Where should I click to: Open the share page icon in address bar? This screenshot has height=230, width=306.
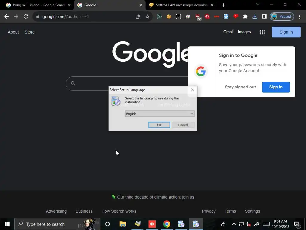(138, 17)
